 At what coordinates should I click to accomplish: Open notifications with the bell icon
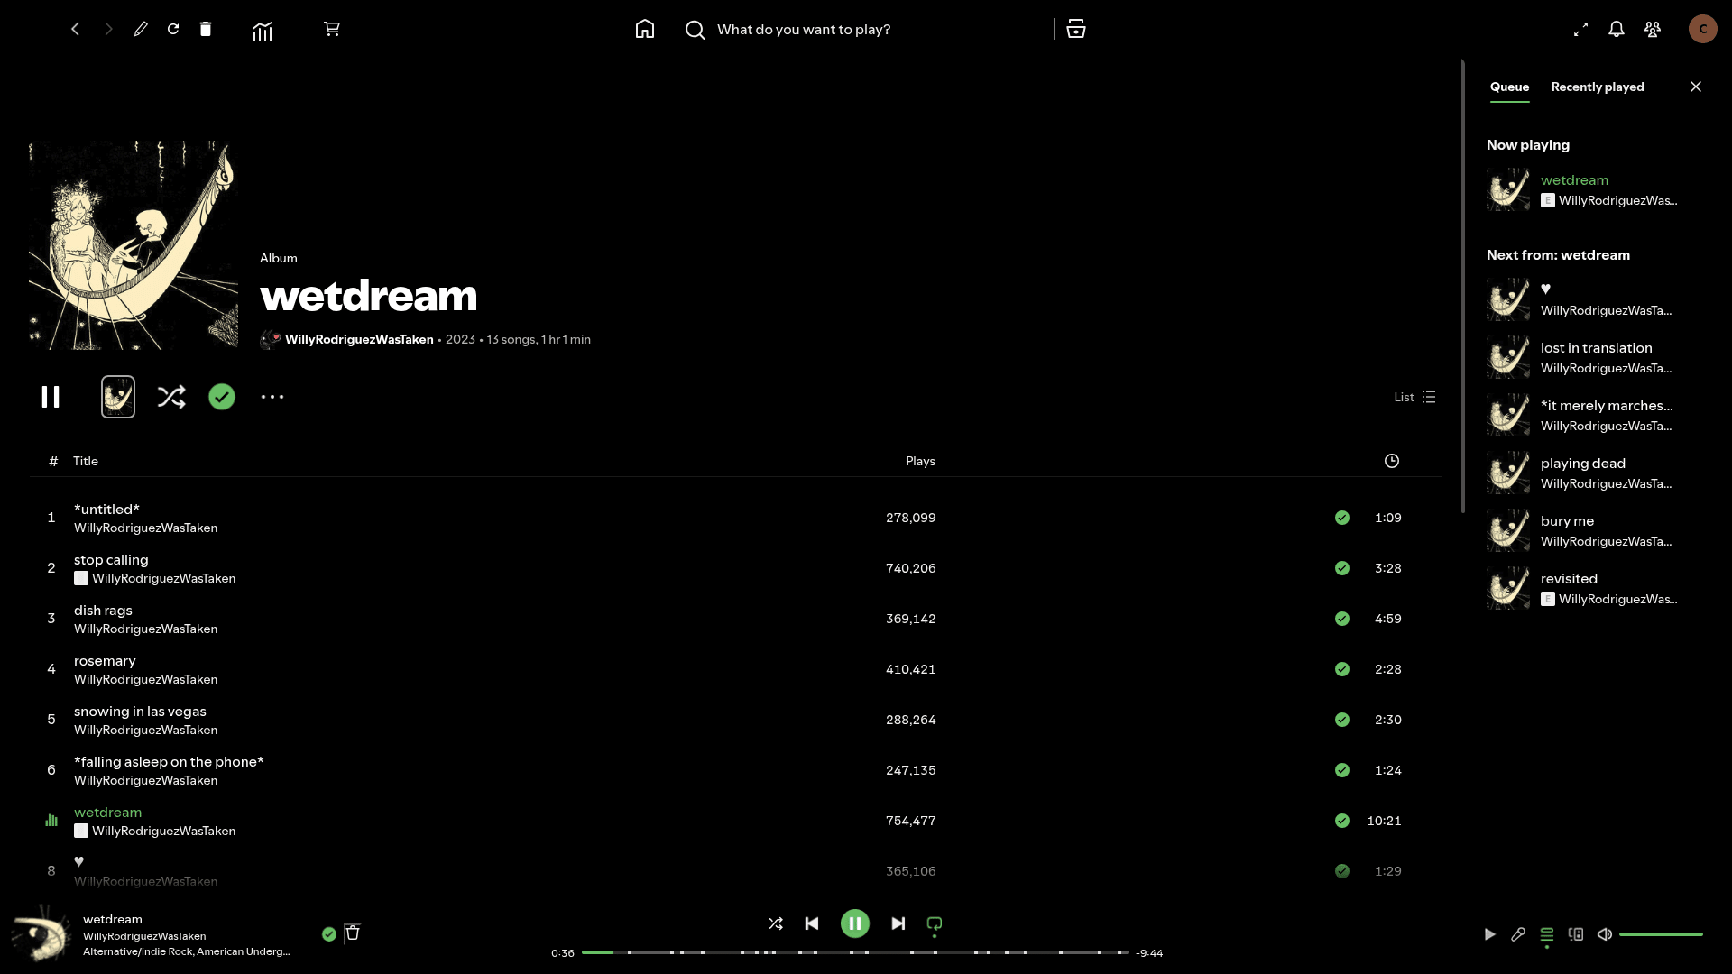[1617, 30]
